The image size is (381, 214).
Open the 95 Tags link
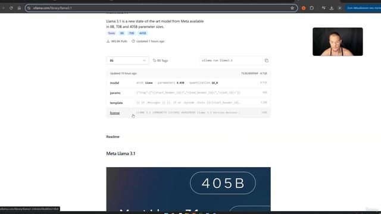(x=160, y=61)
